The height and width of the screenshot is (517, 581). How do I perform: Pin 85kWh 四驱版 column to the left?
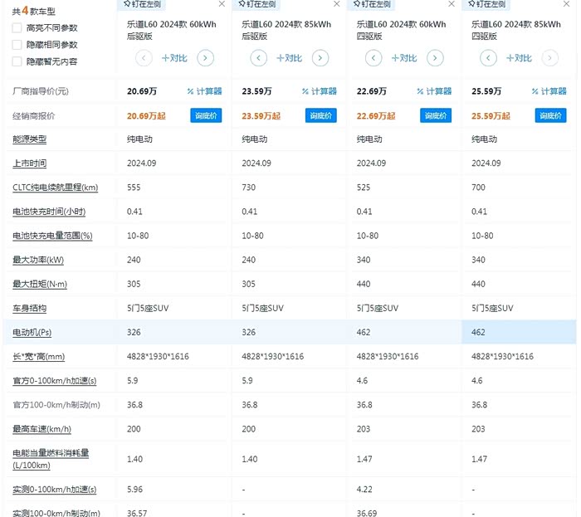487,4
